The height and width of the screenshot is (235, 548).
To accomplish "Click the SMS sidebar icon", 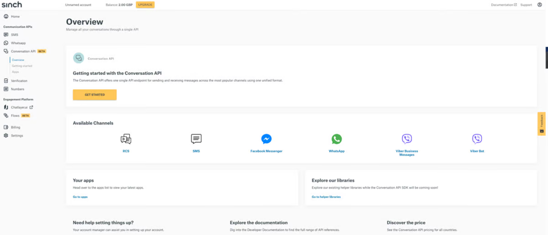I will click(x=6, y=35).
